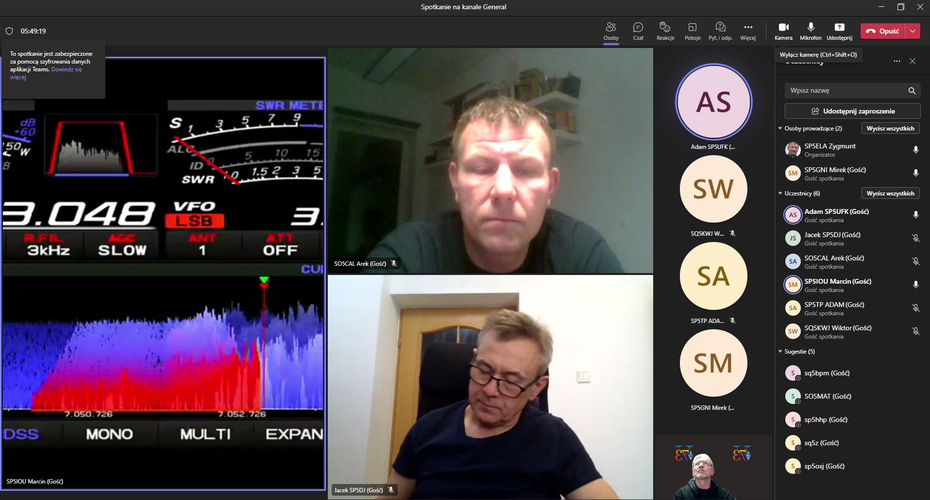Click the red Opuść leave button

pyautogui.click(x=883, y=31)
